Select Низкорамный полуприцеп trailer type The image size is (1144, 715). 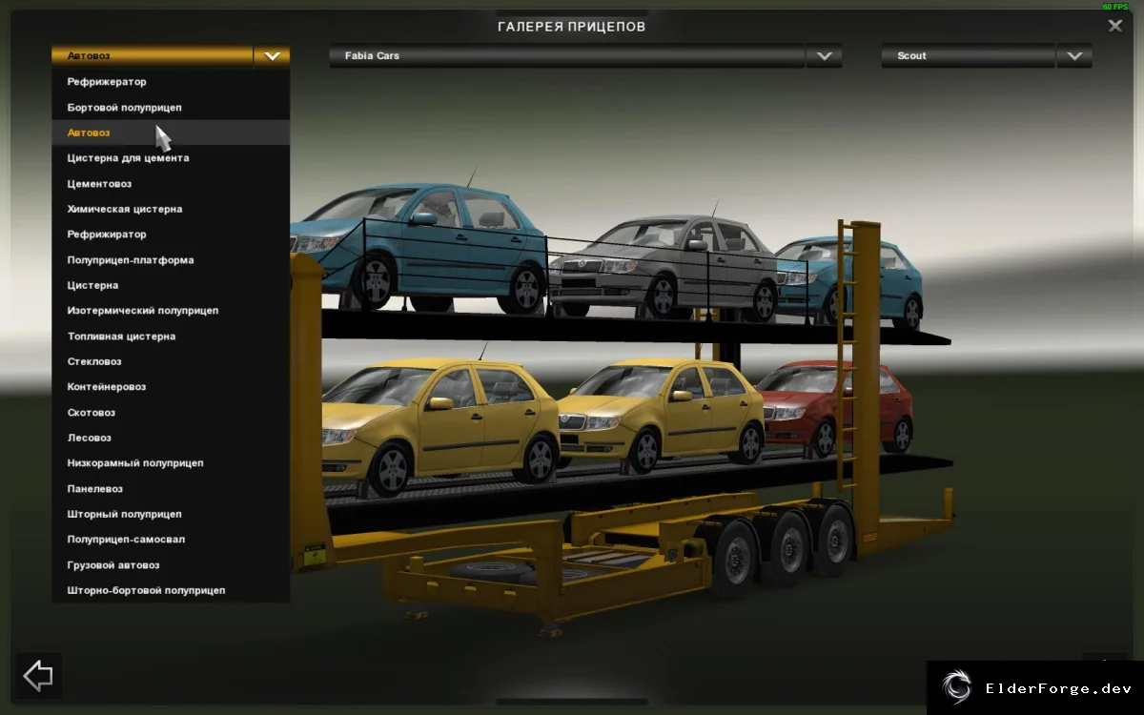tap(171, 463)
